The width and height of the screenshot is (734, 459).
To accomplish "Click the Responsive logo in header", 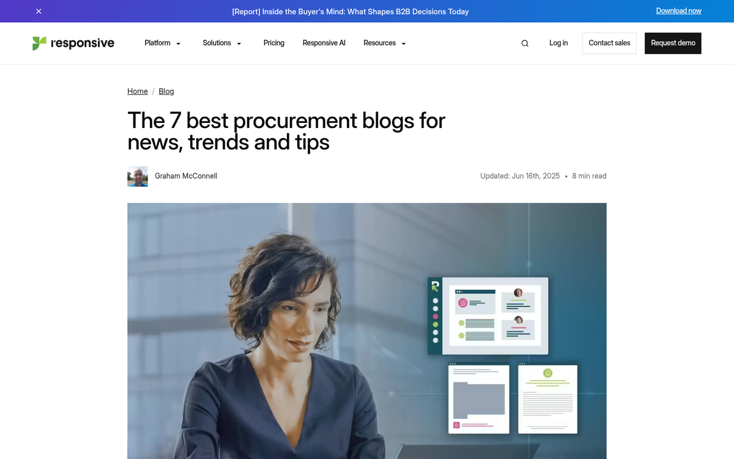I will (x=73, y=43).
